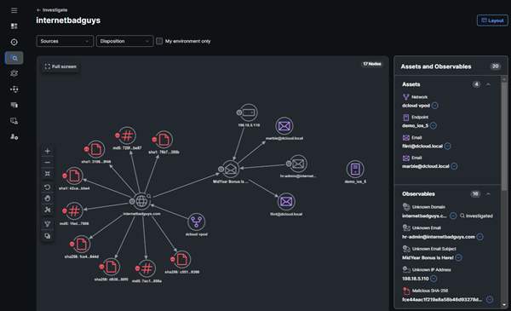
Task: Select the hr-admin@internet... email node in graph
Action: point(298,164)
